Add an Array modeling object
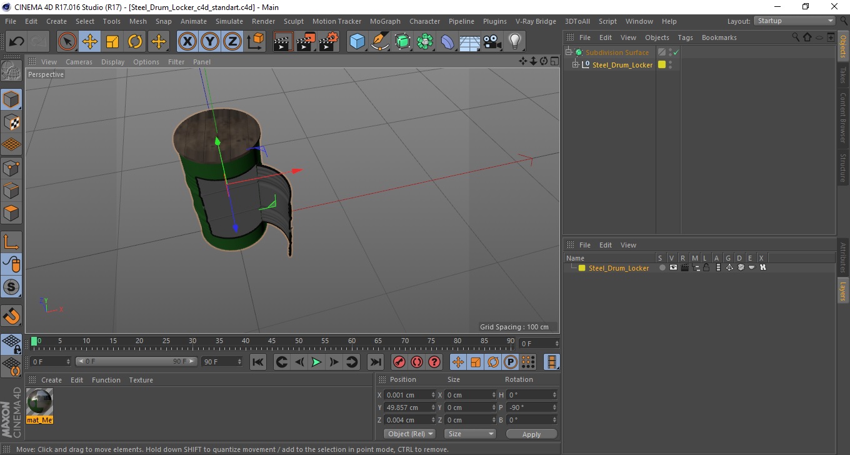Image resolution: width=850 pixels, height=455 pixels. 425,42
